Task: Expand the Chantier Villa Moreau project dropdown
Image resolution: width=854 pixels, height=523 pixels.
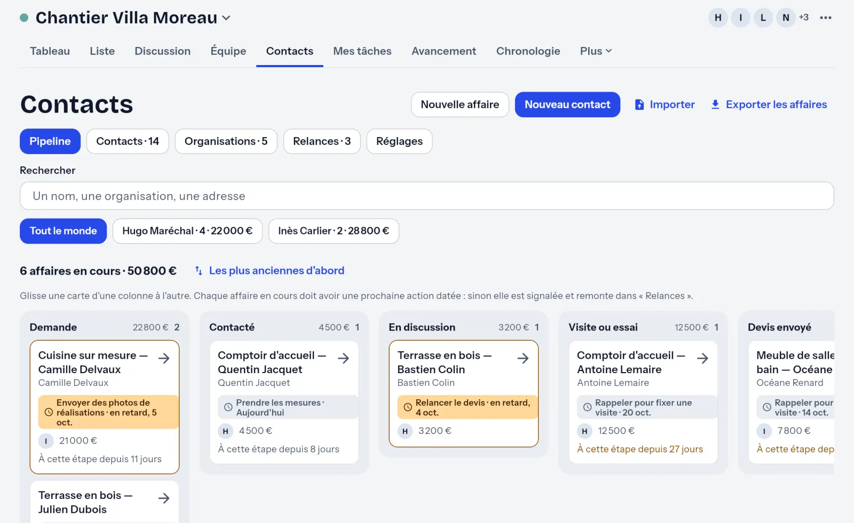Action: tap(226, 18)
